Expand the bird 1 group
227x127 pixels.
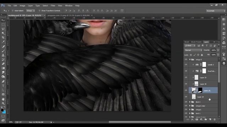(x=190, y=113)
